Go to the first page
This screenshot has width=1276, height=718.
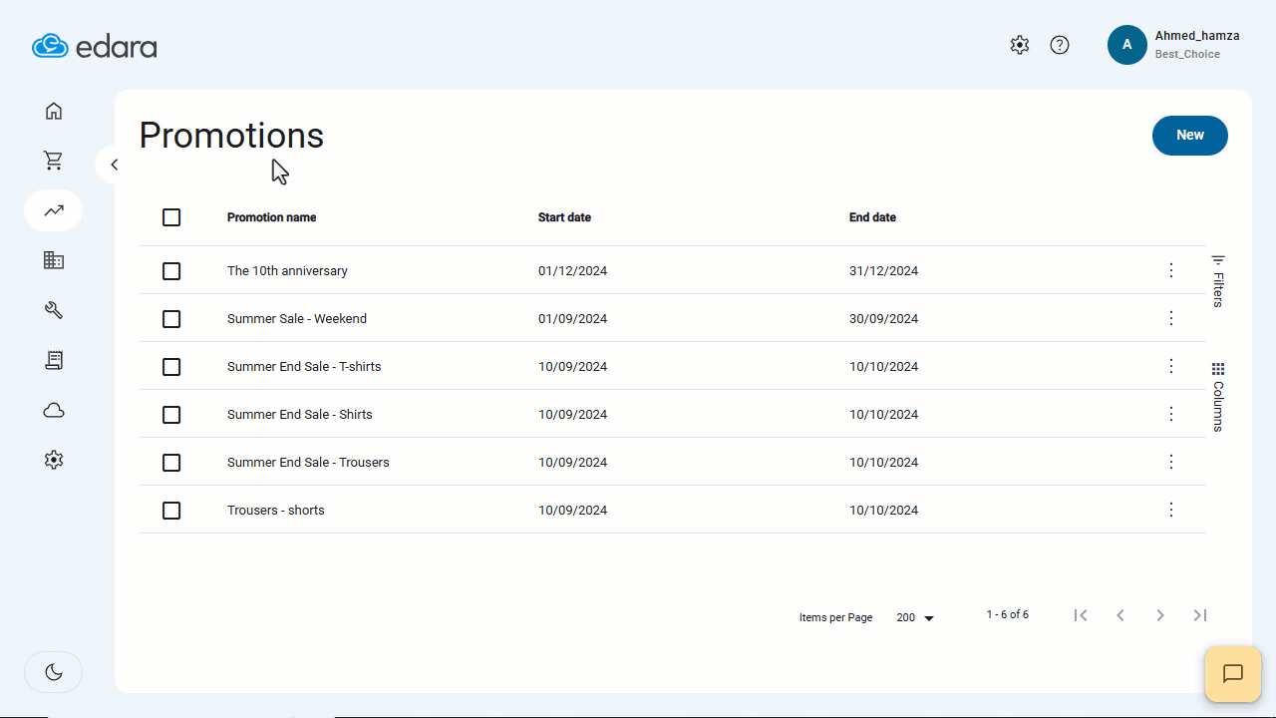tap(1081, 615)
